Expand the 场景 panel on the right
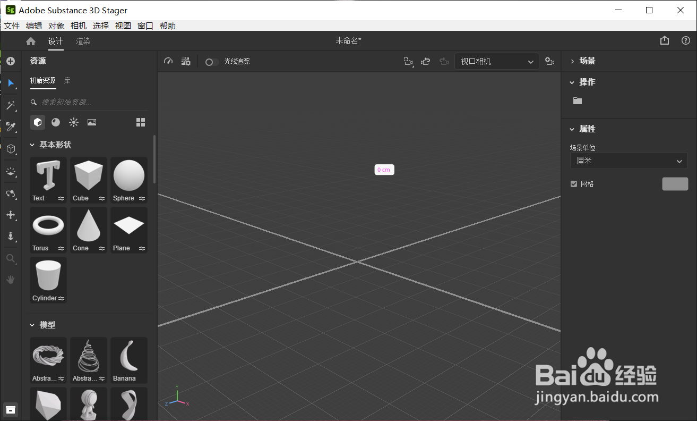The height and width of the screenshot is (421, 697). [x=572, y=61]
